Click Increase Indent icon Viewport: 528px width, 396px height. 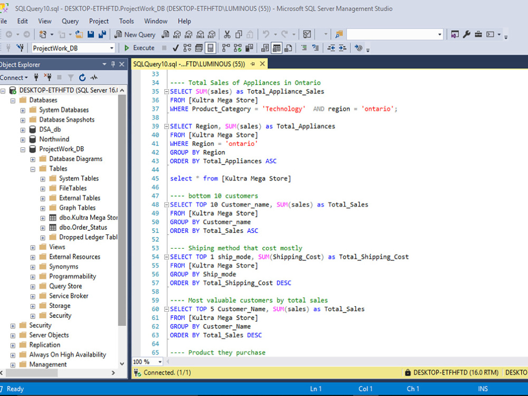pos(343,48)
